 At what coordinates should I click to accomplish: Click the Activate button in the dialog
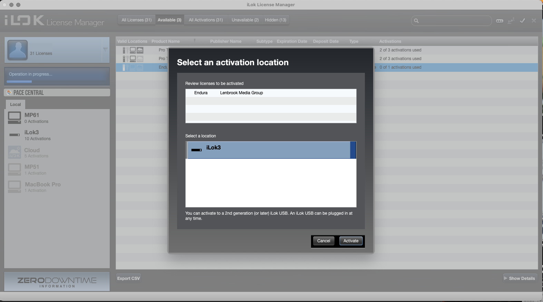[351, 241]
